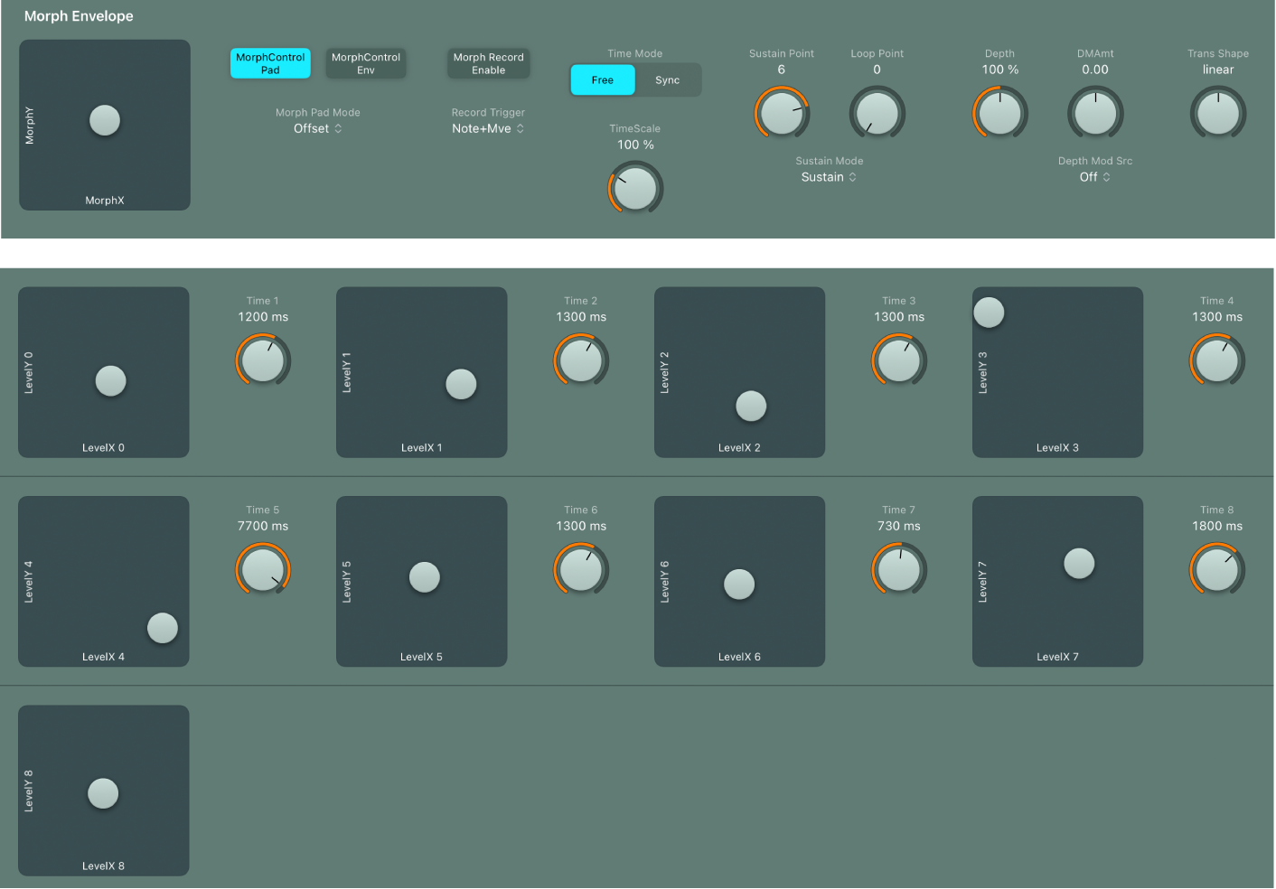Turn the Depth knob to change depth
This screenshot has height=889, width=1276.
999,112
